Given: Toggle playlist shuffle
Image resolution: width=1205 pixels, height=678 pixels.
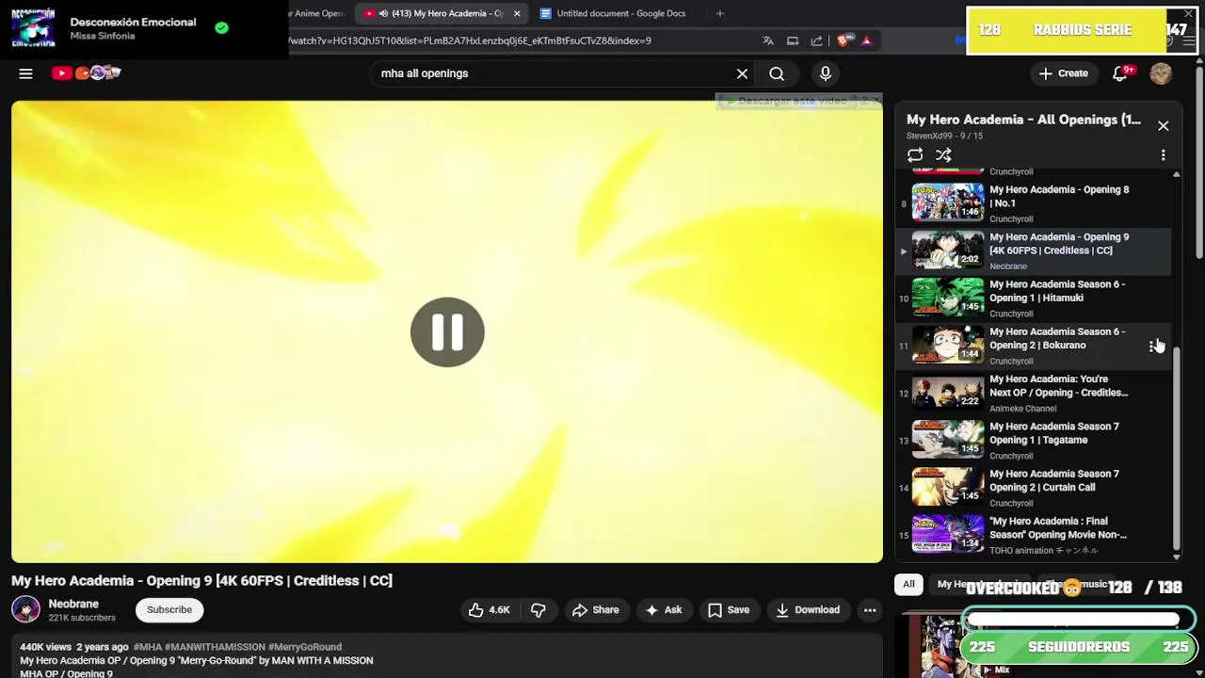Looking at the screenshot, I should click(943, 155).
